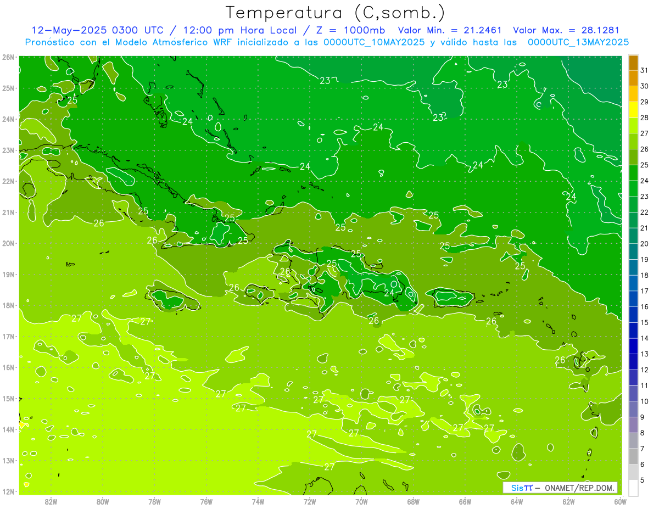Click the legend scale label 28

coord(645,118)
